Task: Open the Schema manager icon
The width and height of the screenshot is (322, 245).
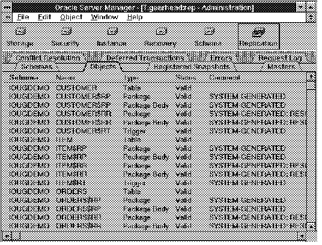Action: 208,37
